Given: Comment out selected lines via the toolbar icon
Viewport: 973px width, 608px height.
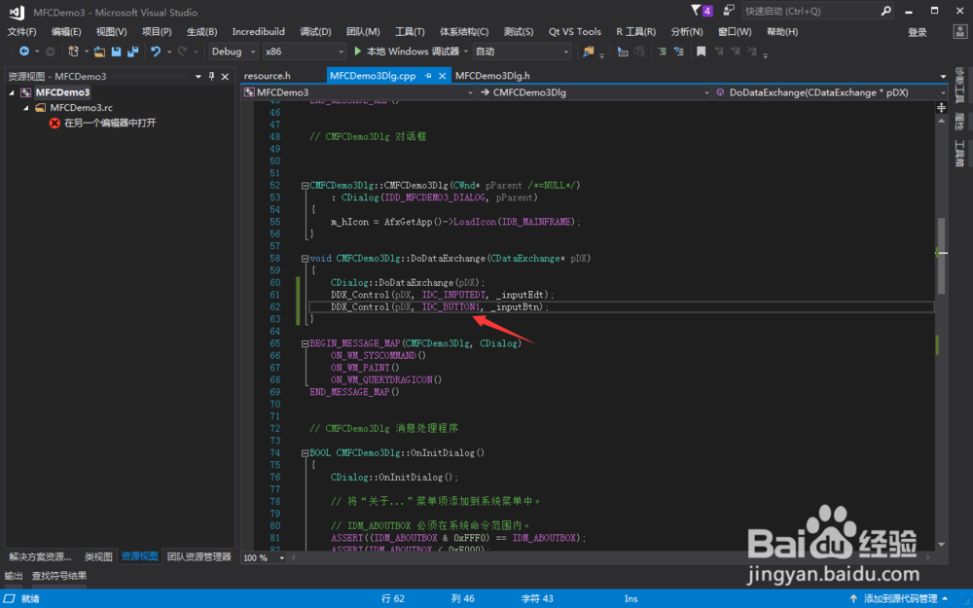Looking at the screenshot, I should [662, 52].
